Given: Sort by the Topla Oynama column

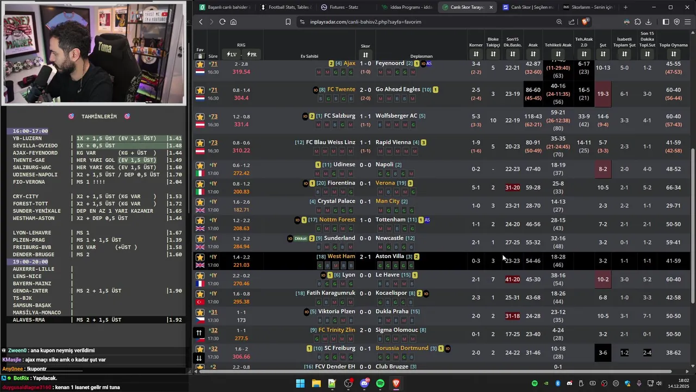Looking at the screenshot, I should click(673, 54).
